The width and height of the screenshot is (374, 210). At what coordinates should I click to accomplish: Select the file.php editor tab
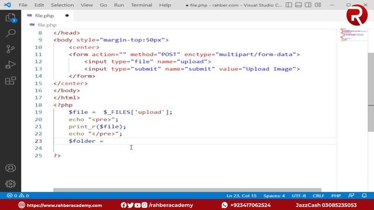47,16
